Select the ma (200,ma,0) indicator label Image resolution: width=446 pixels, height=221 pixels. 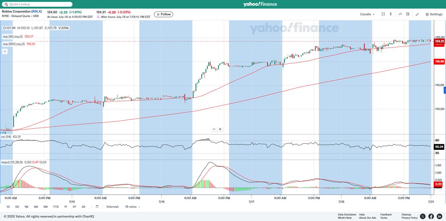tap(14, 44)
